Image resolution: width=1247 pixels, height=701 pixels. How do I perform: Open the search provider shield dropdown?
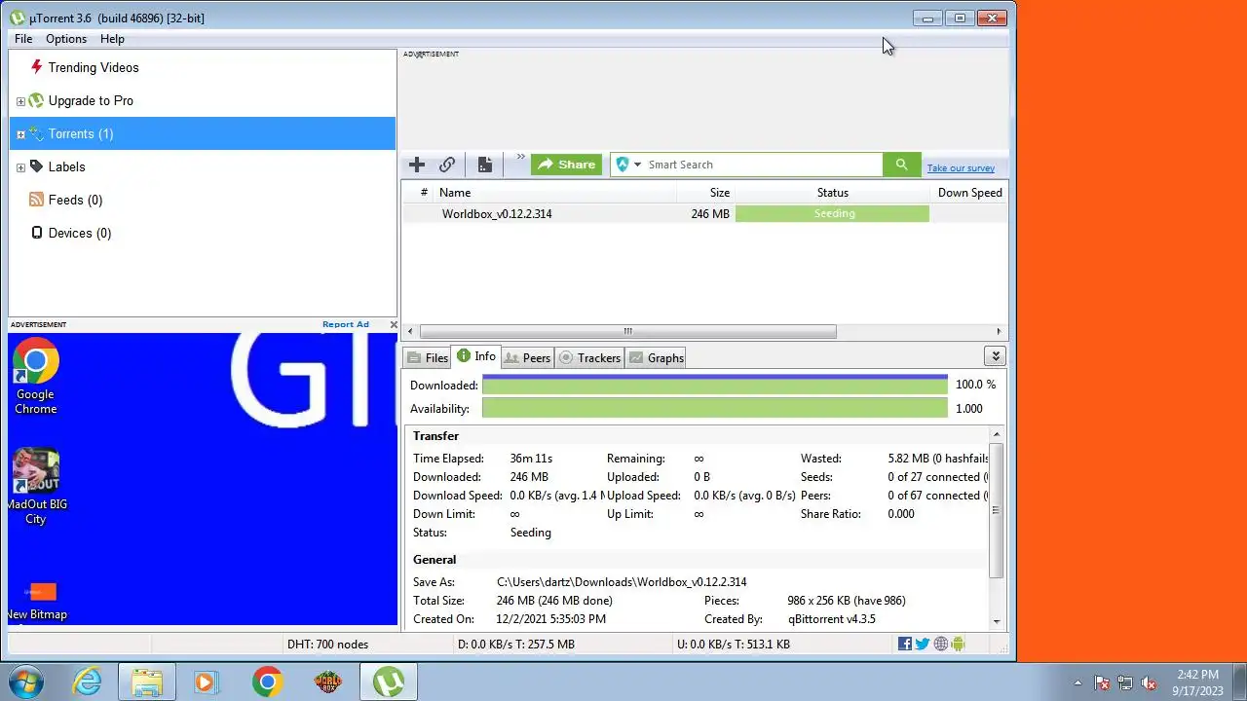click(628, 165)
